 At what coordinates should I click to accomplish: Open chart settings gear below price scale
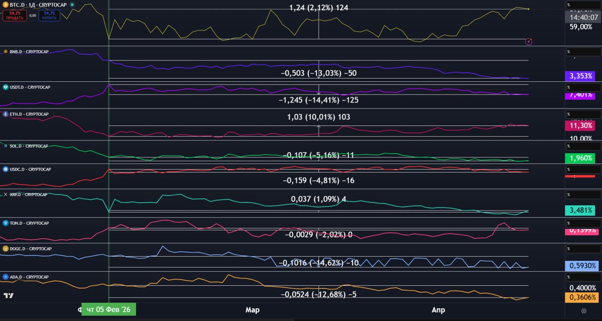click(584, 311)
